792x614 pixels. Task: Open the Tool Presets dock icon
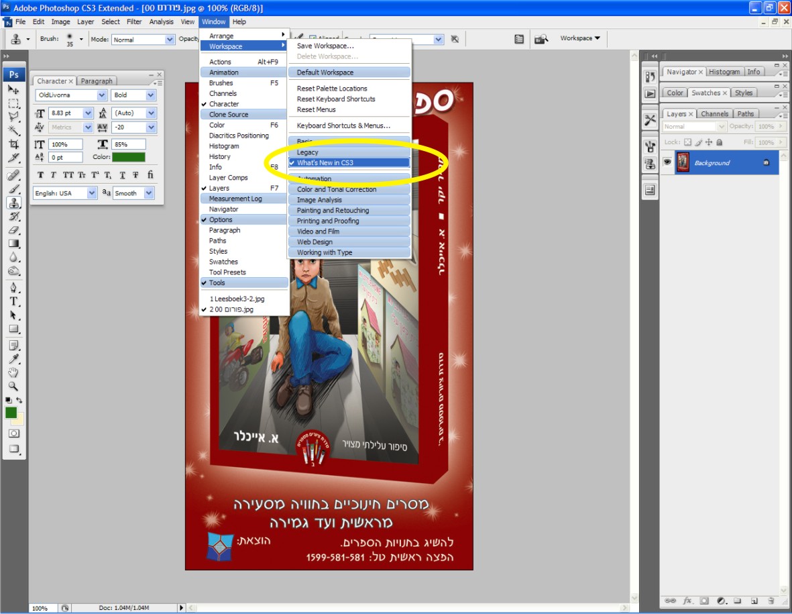[650, 120]
